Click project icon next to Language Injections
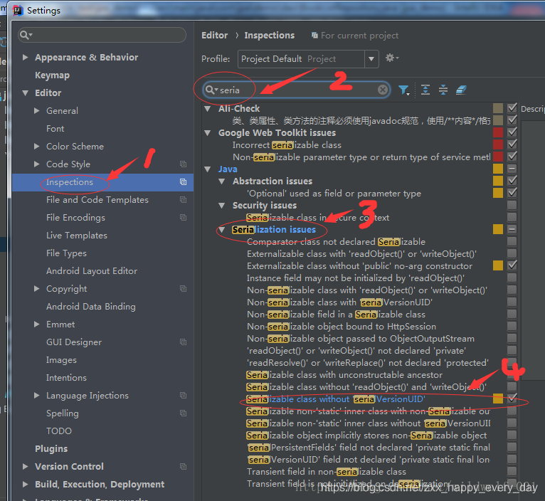 tap(183, 395)
